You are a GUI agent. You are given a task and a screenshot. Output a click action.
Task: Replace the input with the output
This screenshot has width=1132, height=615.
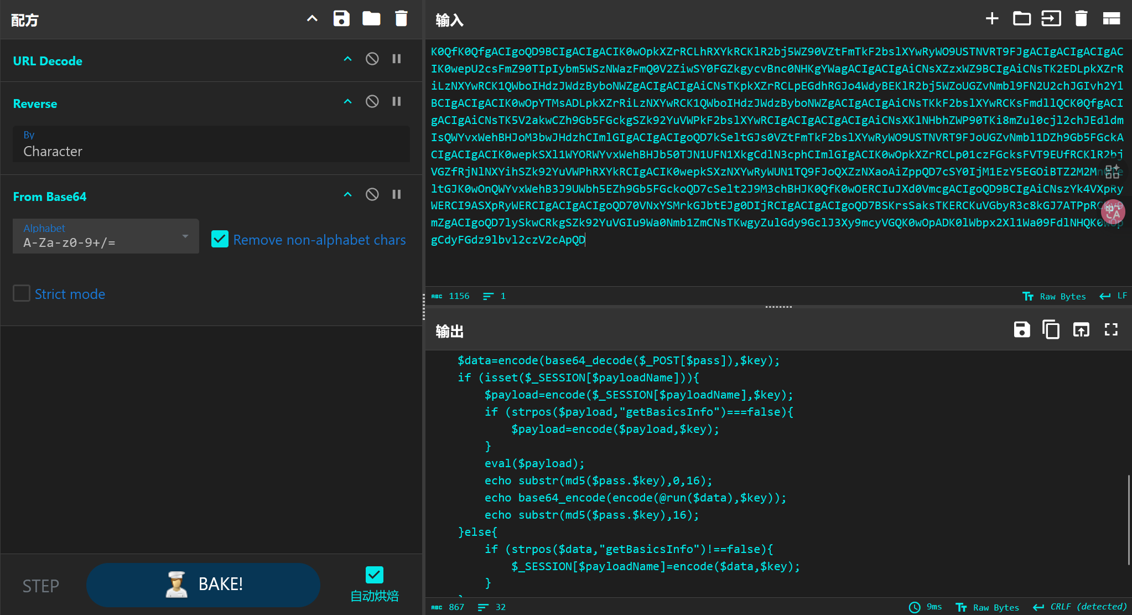click(x=1081, y=330)
